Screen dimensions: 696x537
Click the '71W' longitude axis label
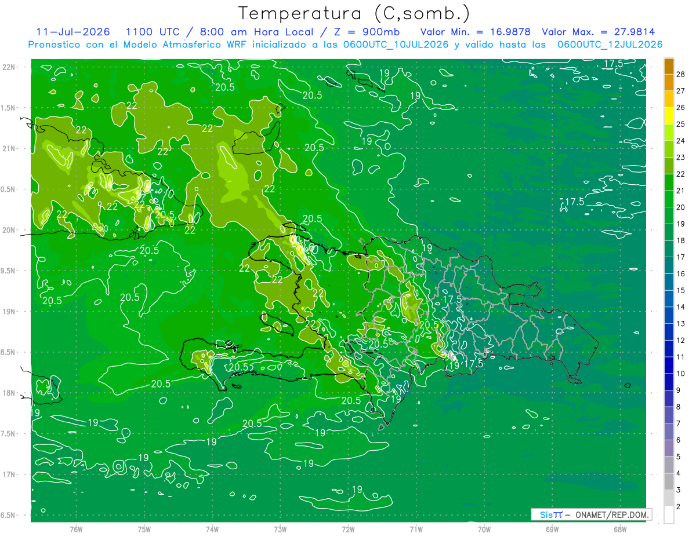pos(416,529)
